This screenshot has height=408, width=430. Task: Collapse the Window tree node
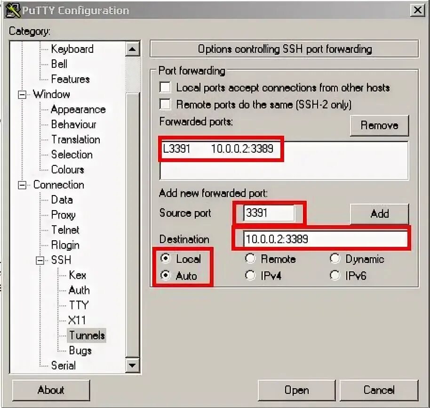pos(22,95)
